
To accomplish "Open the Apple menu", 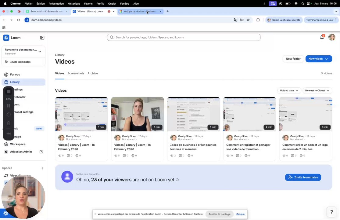I will point(5,3).
